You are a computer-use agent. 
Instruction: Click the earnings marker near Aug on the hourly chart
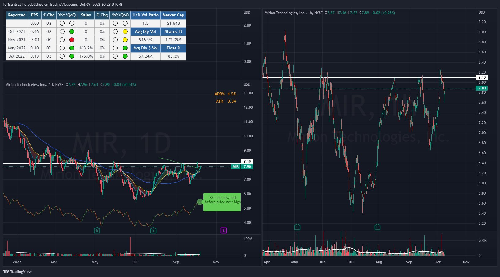[x=377, y=227]
